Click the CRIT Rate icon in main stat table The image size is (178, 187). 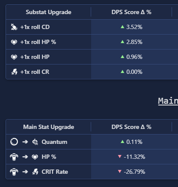click(x=35, y=172)
